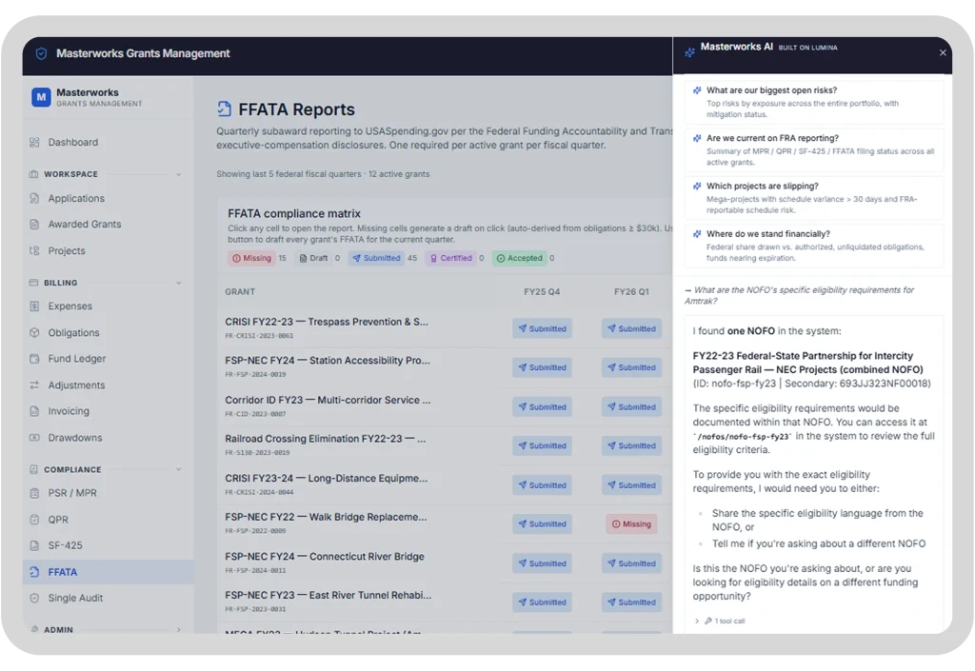This screenshot has height=671, width=975.
Task: Click the QPR calendar icon
Action: click(34, 520)
